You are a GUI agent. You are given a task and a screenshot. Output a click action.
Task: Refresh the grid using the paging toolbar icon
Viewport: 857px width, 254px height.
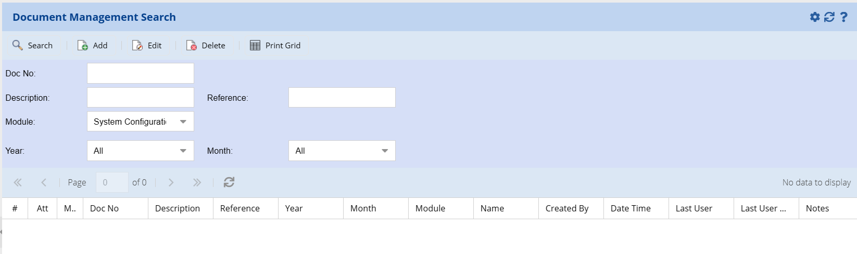[229, 182]
